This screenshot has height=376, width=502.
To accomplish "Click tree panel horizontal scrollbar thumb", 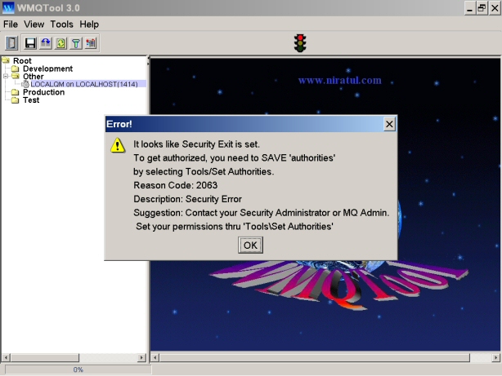I will click(x=45, y=357).
